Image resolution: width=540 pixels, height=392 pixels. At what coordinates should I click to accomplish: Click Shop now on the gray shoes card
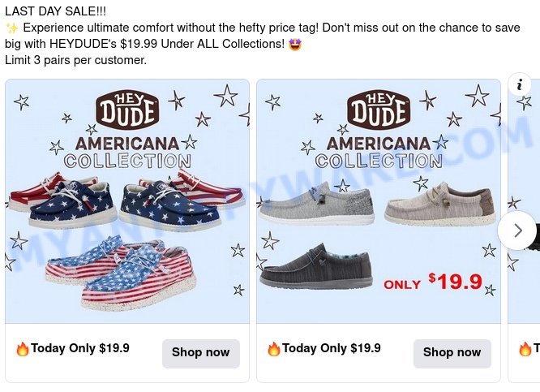(x=452, y=353)
